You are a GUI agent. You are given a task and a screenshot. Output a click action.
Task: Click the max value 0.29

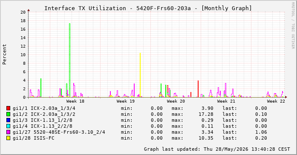207,120
